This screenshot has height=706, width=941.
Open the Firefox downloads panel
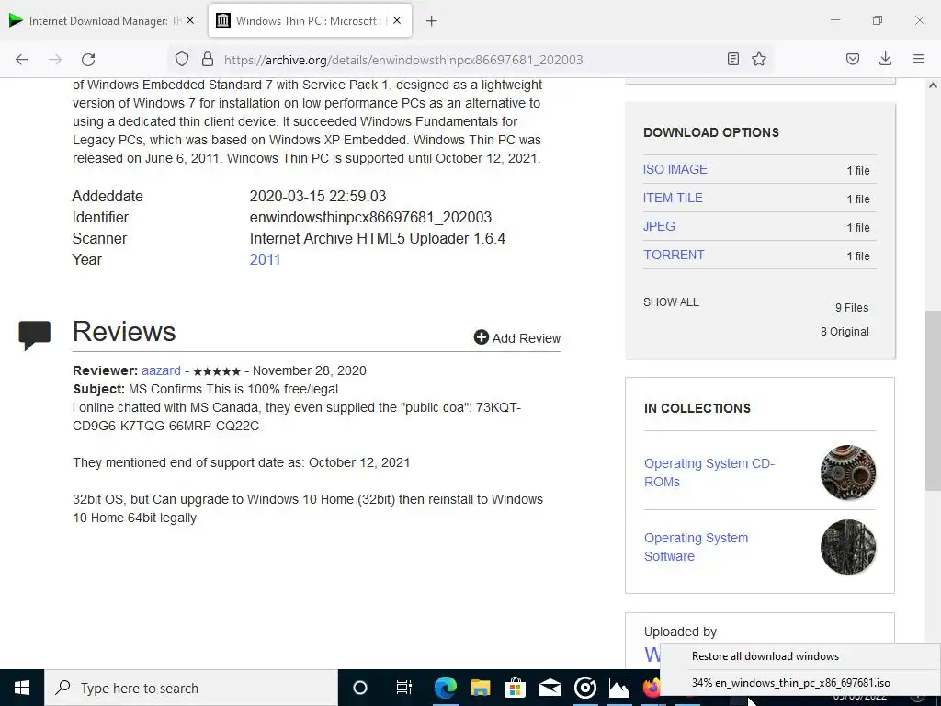coord(885,59)
